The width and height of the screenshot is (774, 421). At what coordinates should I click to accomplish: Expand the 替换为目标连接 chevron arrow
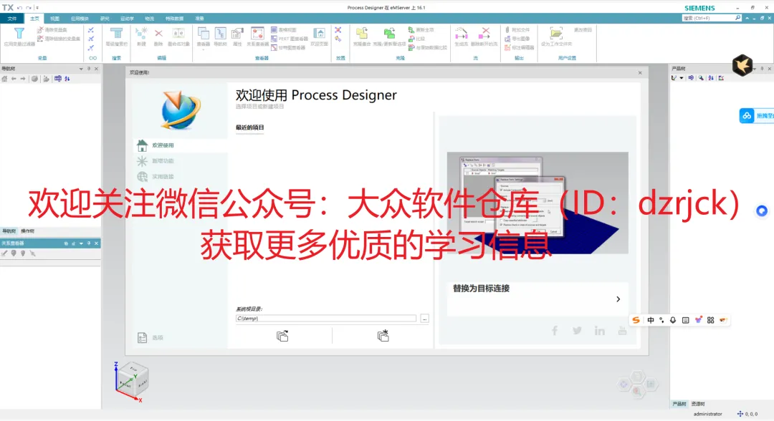click(x=618, y=299)
